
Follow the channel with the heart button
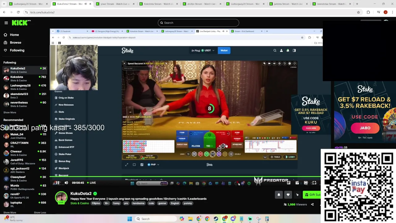[x=288, y=195]
